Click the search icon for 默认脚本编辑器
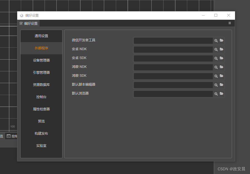250x174 pixels. 216,85
